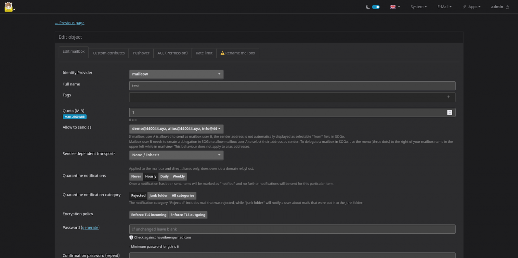Screen dimensions: 518x258
Task: Click the plus icon in Tags field
Action: pyautogui.click(x=448, y=97)
